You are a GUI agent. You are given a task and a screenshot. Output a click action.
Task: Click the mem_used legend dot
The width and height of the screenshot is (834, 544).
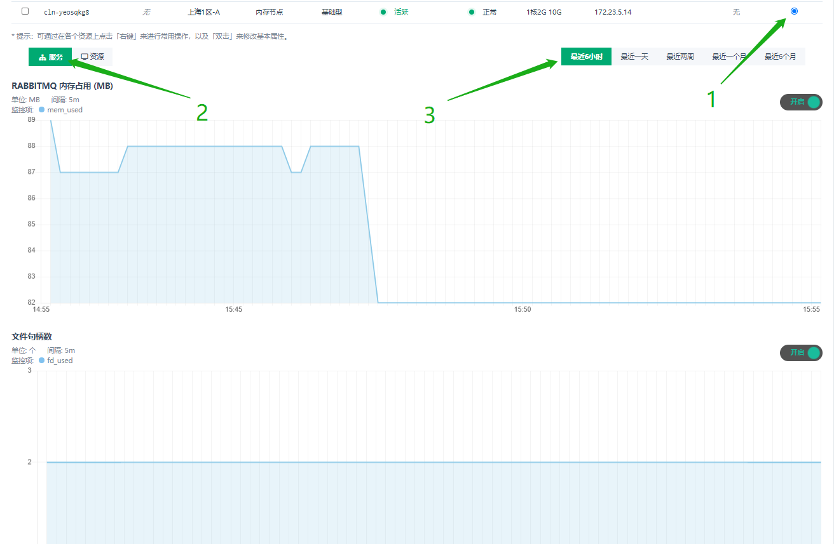(x=42, y=110)
